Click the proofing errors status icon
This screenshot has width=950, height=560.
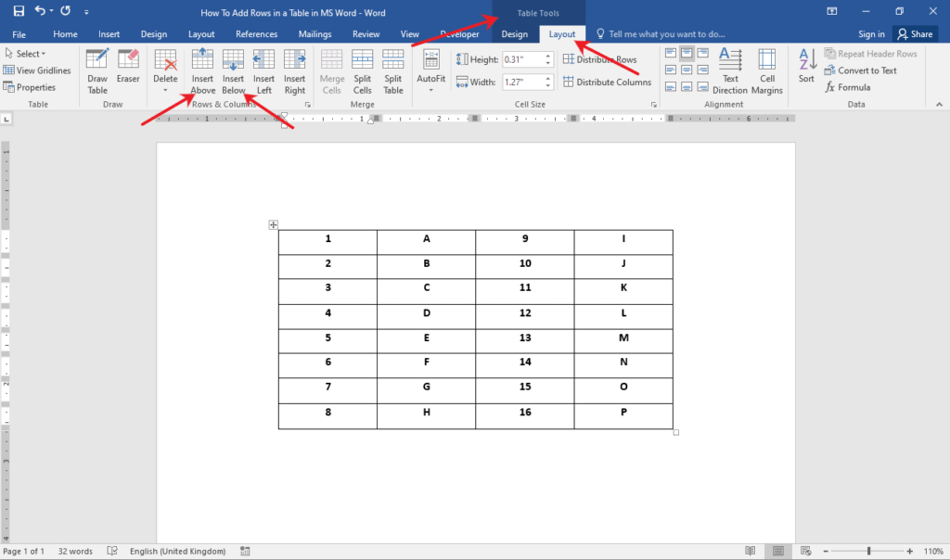(112, 551)
